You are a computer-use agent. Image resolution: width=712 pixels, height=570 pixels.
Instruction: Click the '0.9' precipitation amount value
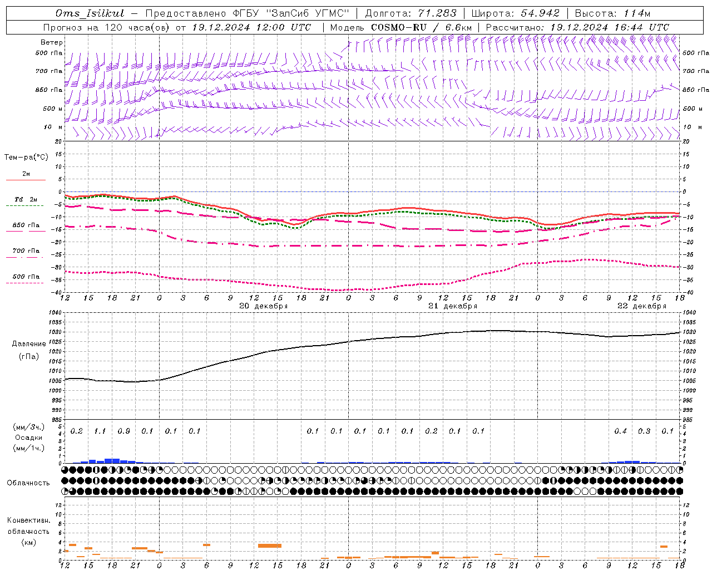click(123, 431)
